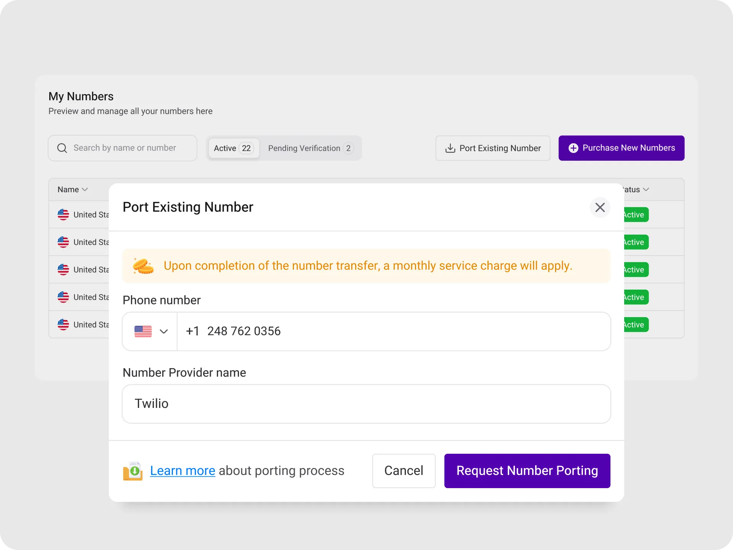
Task: Click download icon on Port Existing Number
Action: click(x=450, y=148)
